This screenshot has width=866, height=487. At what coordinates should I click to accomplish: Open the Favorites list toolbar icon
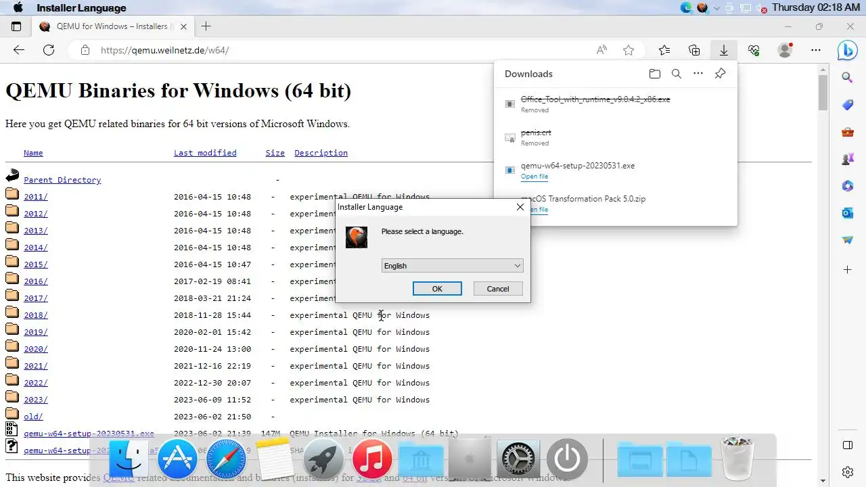pos(664,50)
